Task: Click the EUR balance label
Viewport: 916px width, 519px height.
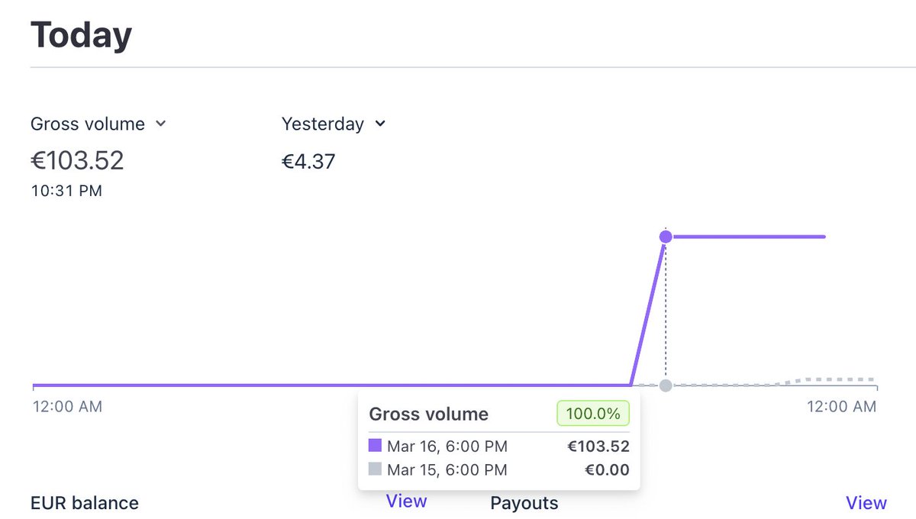Action: (x=85, y=503)
